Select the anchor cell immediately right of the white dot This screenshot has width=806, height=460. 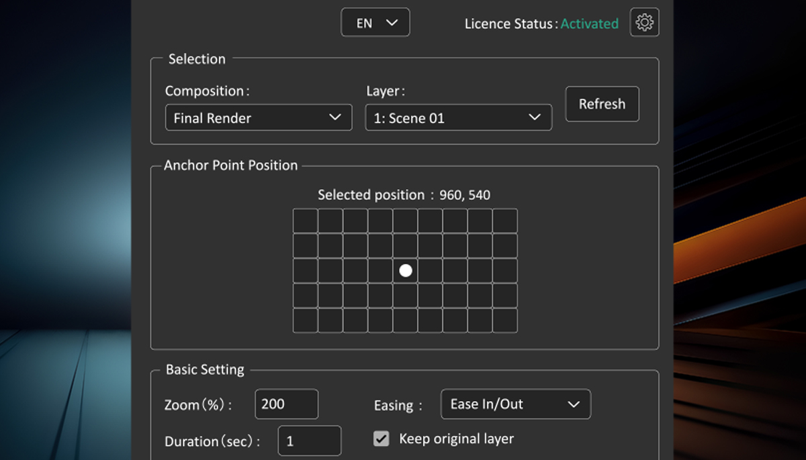[x=431, y=270]
